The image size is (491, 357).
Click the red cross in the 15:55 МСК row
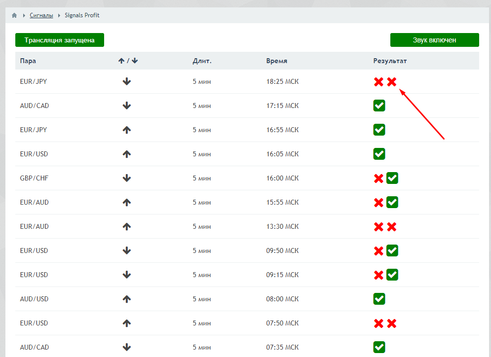point(378,203)
